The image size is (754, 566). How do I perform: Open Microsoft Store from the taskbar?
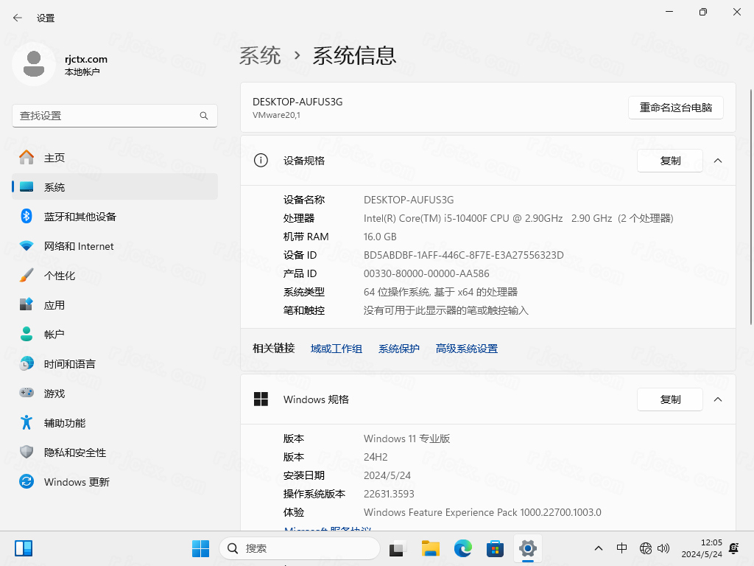[495, 548]
